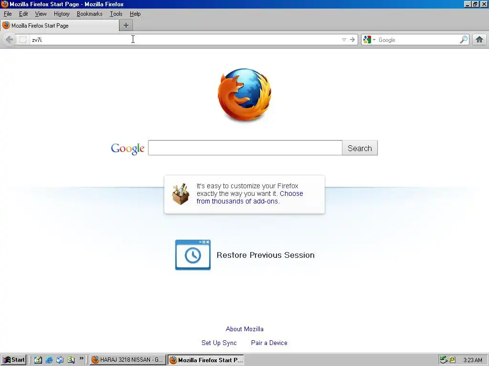Open the Bookmarks menu
This screenshot has height=366, width=489.
click(x=89, y=14)
